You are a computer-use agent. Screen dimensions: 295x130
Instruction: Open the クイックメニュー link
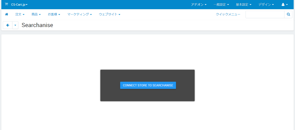click(228, 14)
